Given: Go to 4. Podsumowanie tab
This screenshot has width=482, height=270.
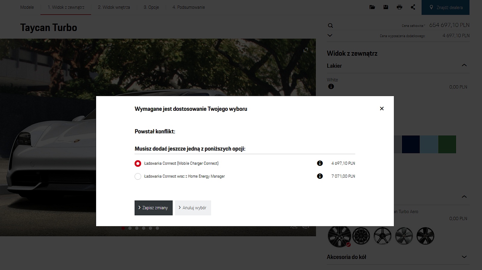Looking at the screenshot, I should point(189,7).
